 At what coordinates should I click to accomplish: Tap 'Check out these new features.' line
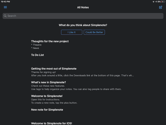[x=48, y=86]
